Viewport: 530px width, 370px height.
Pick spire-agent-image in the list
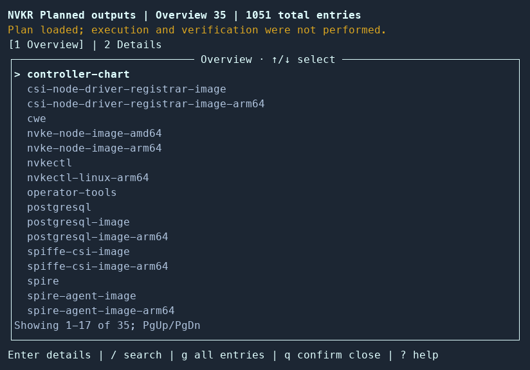[265, 295]
